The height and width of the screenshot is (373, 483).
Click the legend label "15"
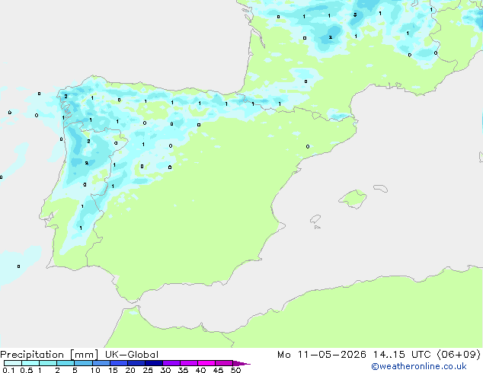[x=113, y=370]
